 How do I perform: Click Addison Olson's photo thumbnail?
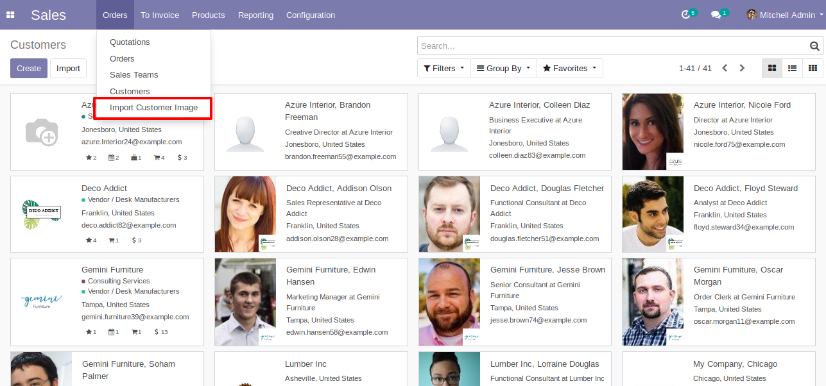tap(246, 214)
